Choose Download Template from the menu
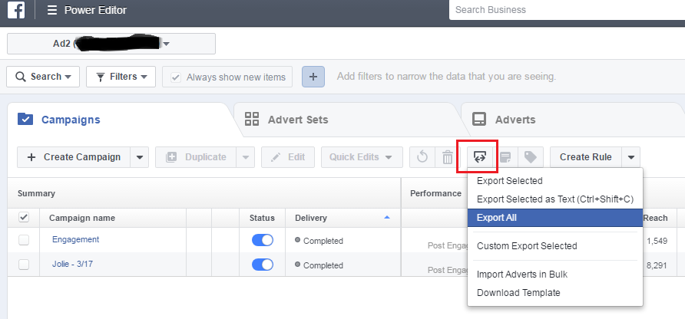The image size is (685, 319). tap(554, 293)
